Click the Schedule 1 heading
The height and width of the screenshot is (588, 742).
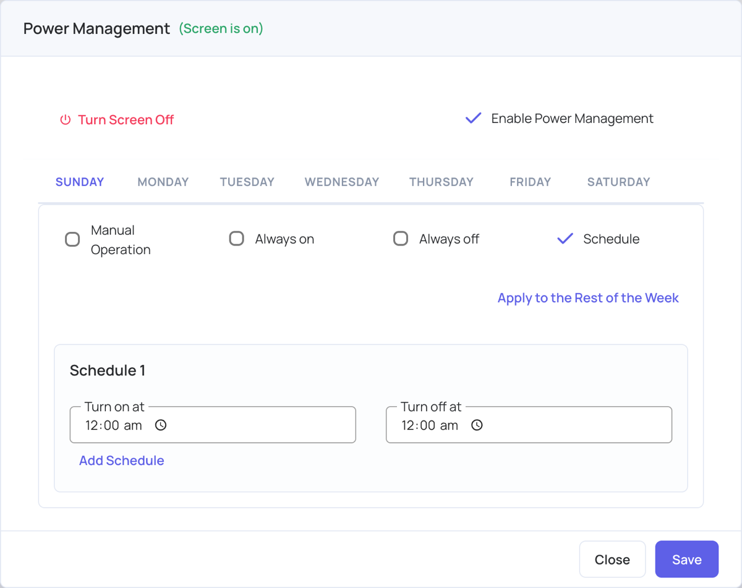[x=108, y=370]
